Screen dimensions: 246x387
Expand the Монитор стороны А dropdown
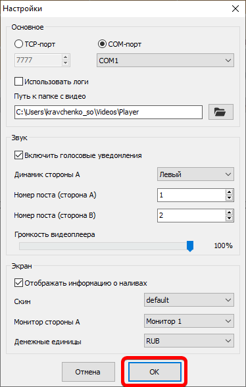pos(189,321)
